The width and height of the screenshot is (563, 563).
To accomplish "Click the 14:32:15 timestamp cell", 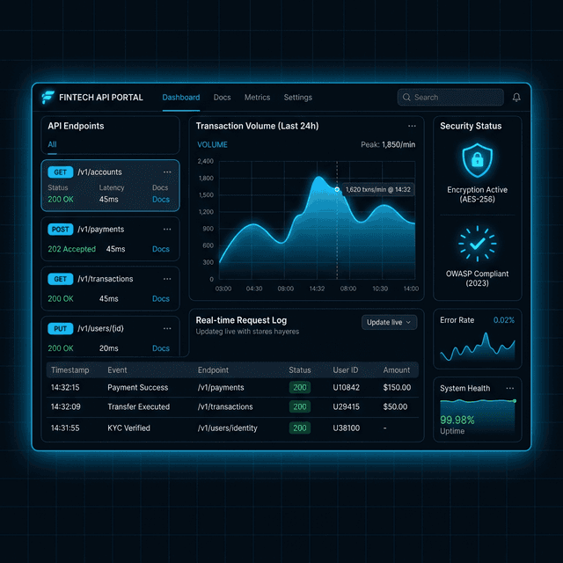I will click(65, 387).
